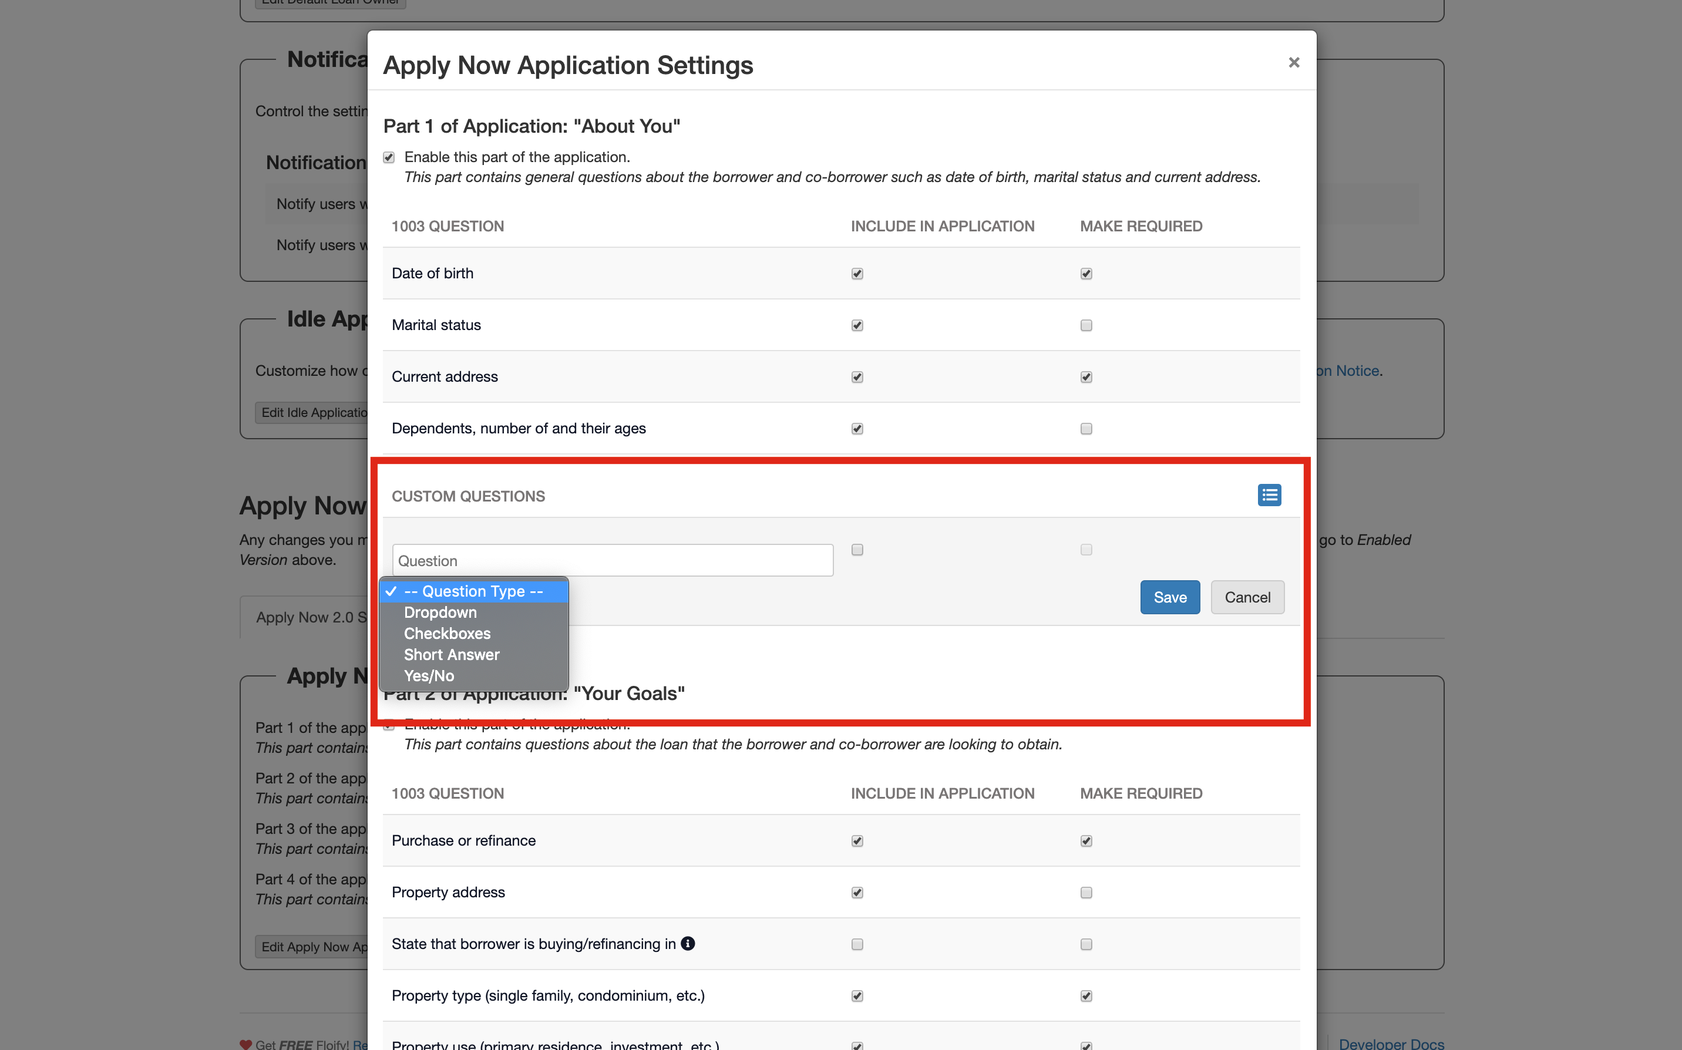This screenshot has width=1682, height=1050.
Task: Select Yes/No question type
Action: tap(429, 675)
